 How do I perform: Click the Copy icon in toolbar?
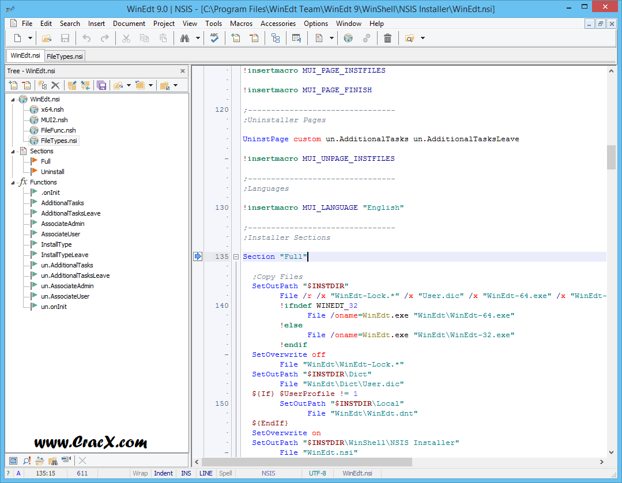pyautogui.click(x=144, y=39)
